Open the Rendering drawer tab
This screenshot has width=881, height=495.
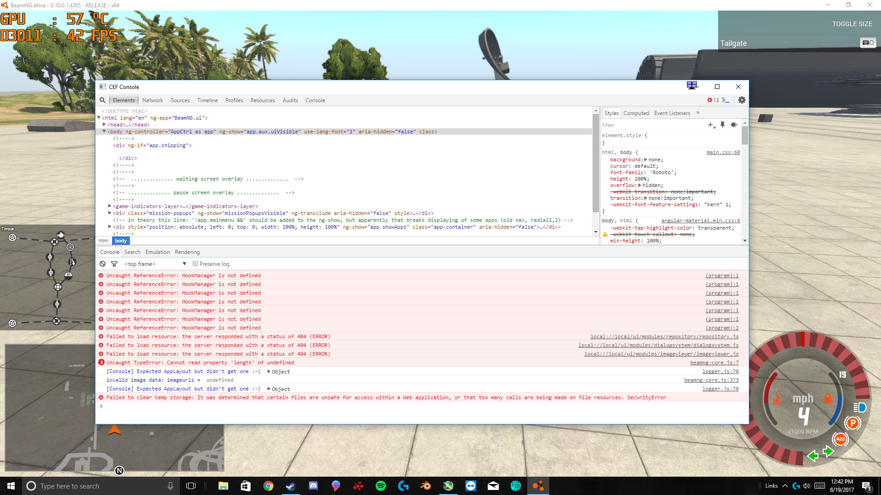pos(187,252)
